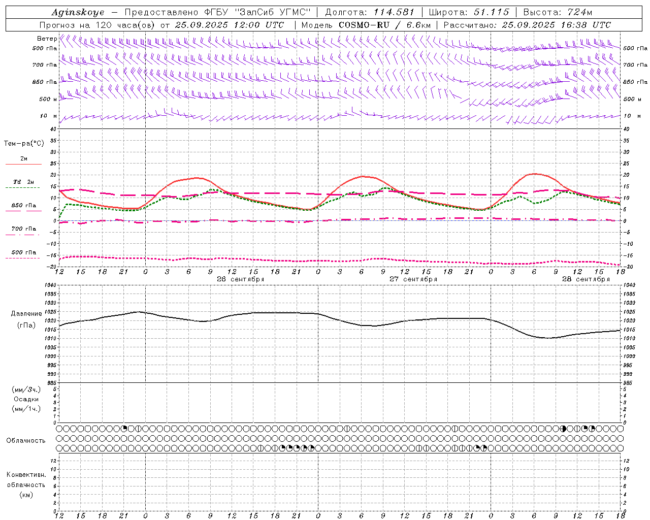Click the (км) unit under convective cloudiness

[x=26, y=495]
